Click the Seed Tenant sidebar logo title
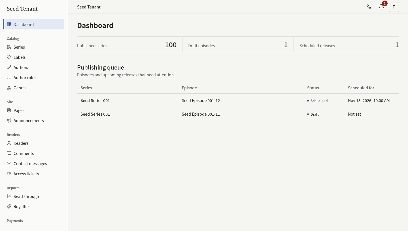408x231 pixels. point(22,9)
